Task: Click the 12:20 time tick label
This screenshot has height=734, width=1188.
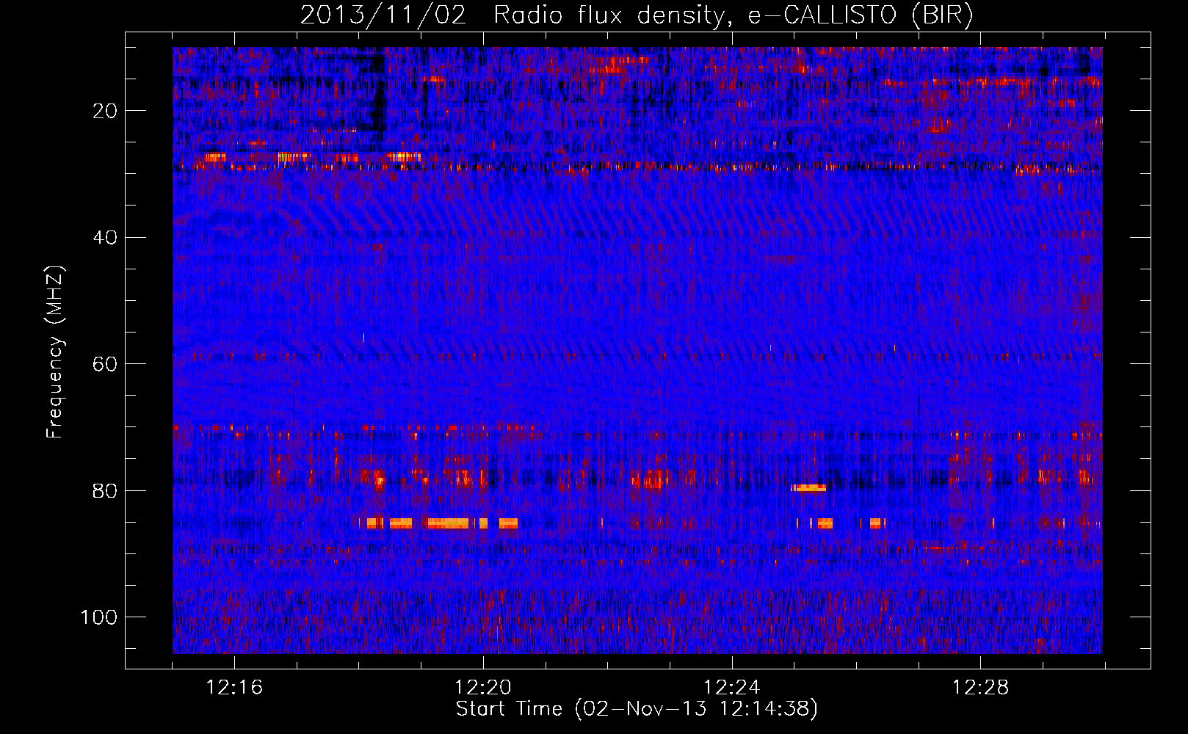Action: click(483, 688)
